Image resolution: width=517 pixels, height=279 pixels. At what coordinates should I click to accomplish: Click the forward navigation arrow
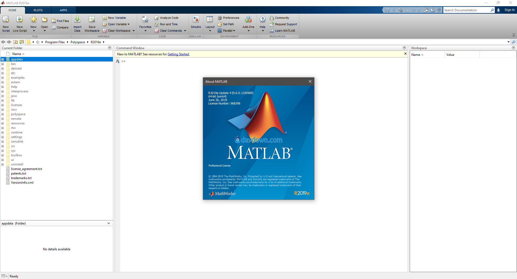click(x=9, y=42)
